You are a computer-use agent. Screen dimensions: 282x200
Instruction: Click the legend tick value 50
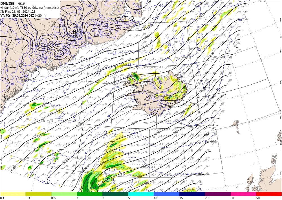point(258,198)
